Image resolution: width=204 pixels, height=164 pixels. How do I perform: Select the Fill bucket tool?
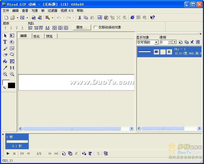5,61
